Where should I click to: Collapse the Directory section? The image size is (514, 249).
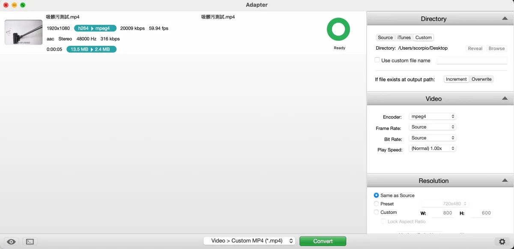pos(505,18)
